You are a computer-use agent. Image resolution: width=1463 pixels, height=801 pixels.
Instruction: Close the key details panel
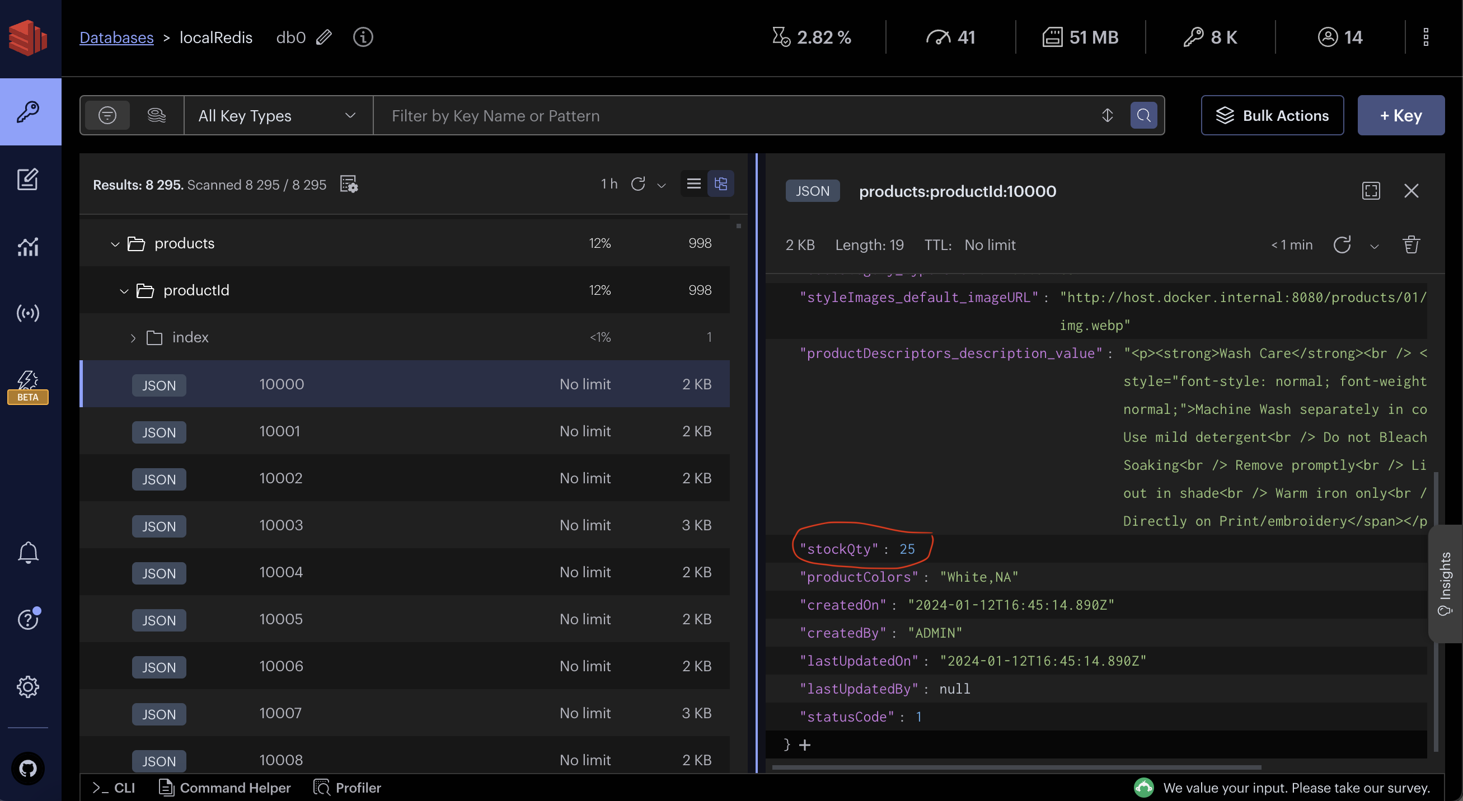1412,191
